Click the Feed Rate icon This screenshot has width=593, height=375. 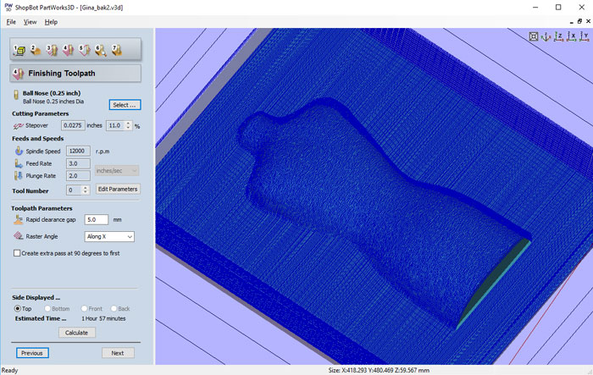coord(18,163)
